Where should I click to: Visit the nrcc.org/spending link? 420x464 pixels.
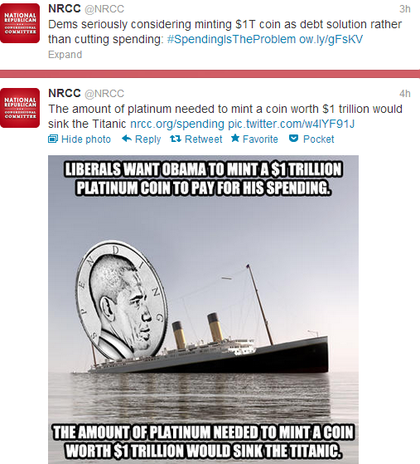click(x=177, y=124)
